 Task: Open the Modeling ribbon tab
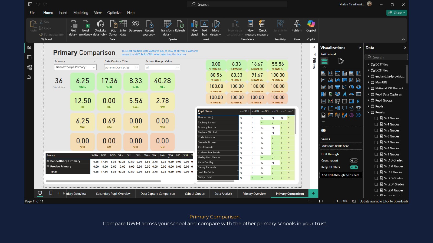81,13
